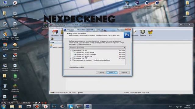Switch to Yandex browser in taskbar
This screenshot has width=195, height=109.
(45, 107)
